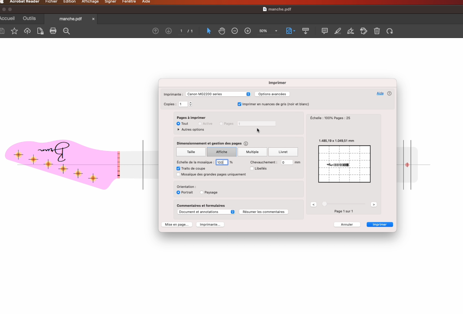Click the Chevauchement input field
Viewport: 463px width, 314px height.
pos(287,162)
